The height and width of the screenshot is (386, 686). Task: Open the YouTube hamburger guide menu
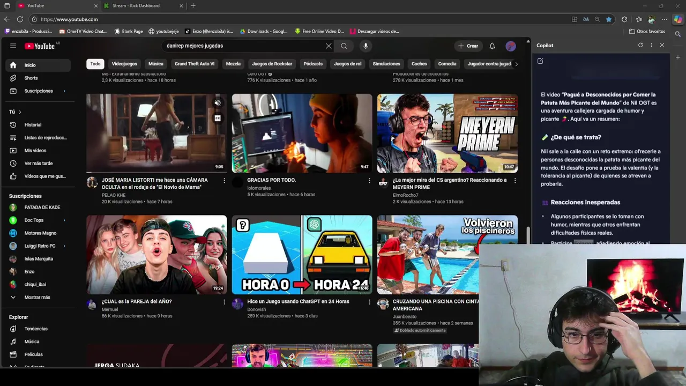coord(13,46)
